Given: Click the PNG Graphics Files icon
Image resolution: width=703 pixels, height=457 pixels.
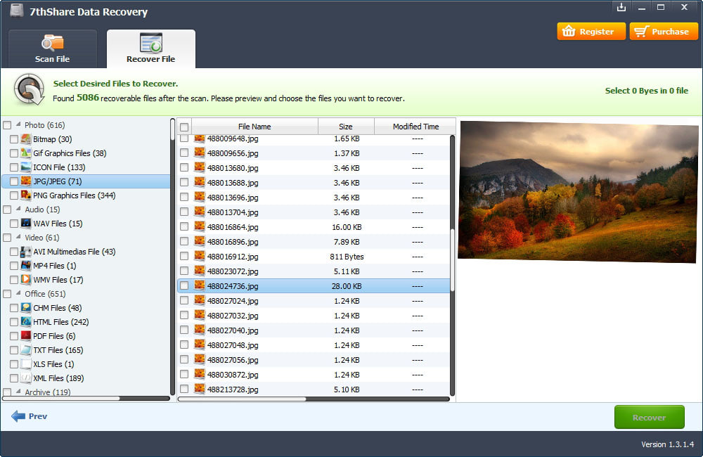Looking at the screenshot, I should click(26, 195).
